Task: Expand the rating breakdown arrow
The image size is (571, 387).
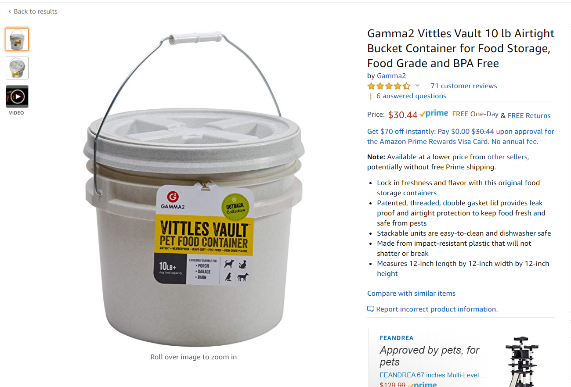Action: [x=417, y=86]
